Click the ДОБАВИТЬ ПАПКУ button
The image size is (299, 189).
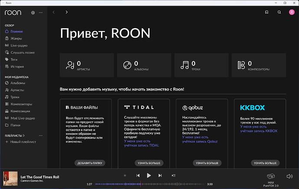[91, 163]
